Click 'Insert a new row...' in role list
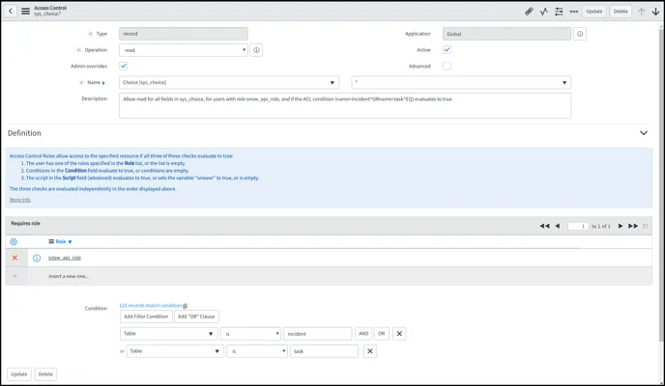 [x=69, y=276]
